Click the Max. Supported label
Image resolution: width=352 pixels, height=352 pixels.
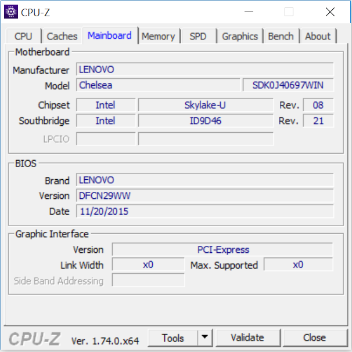224,266
